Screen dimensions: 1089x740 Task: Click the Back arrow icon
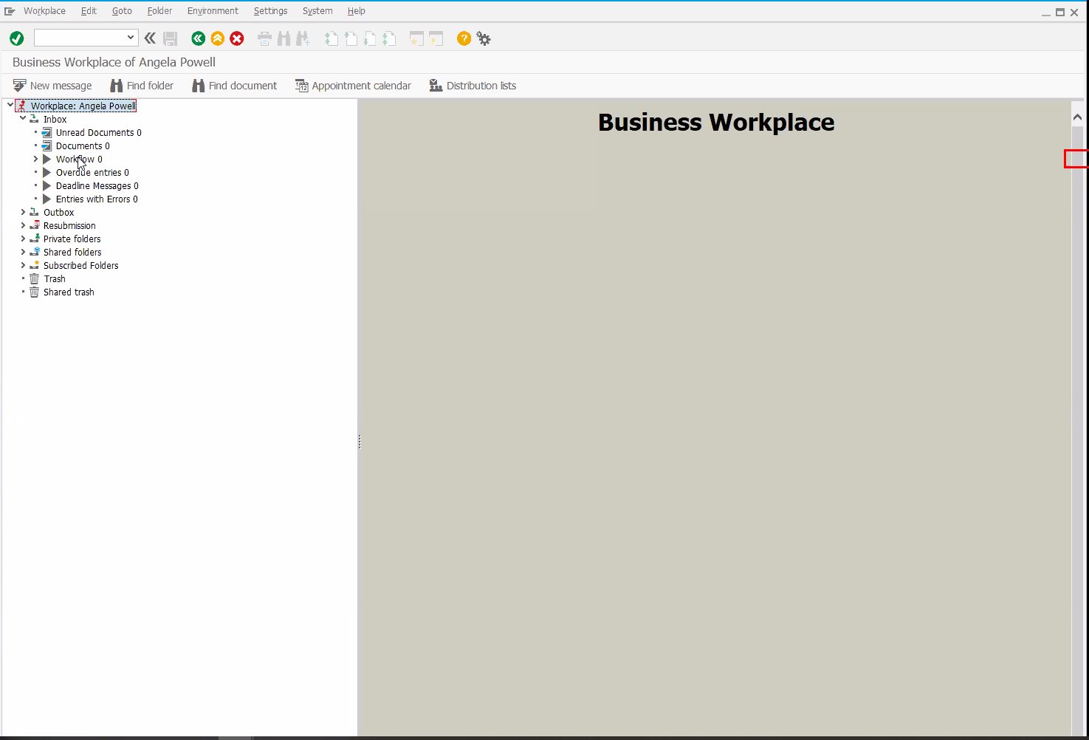pyautogui.click(x=198, y=38)
